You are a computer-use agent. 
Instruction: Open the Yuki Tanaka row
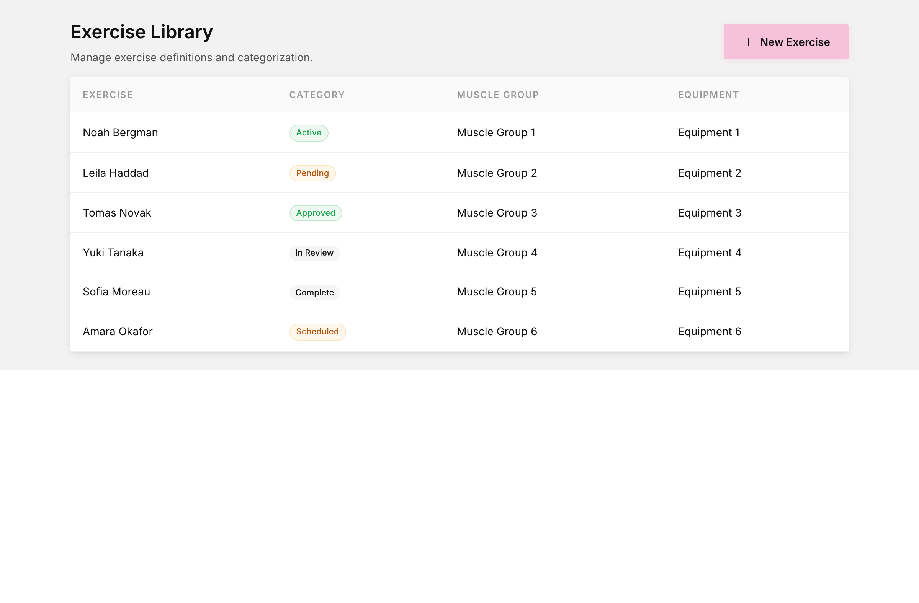point(459,252)
